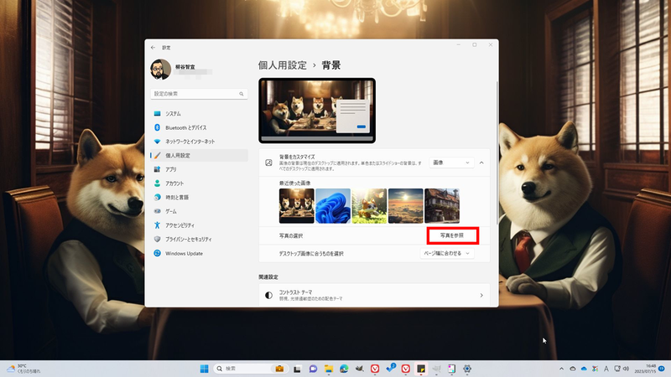Select the blue Windows bloom recent image

[333, 206]
